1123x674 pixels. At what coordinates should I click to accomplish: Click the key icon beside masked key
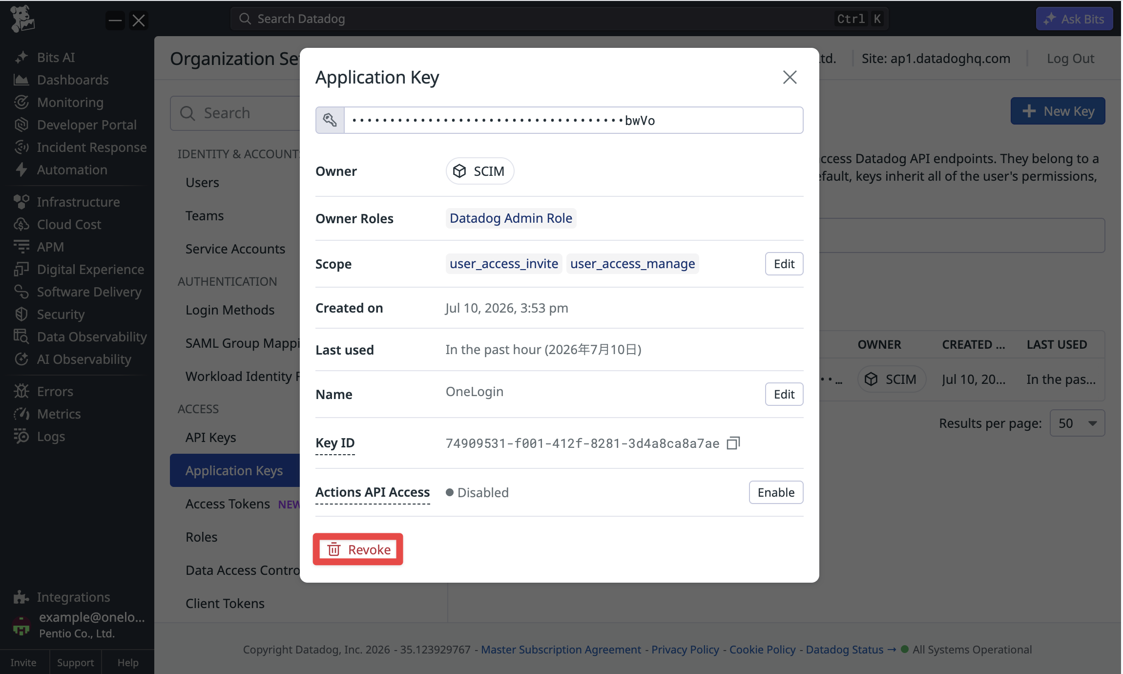330,120
